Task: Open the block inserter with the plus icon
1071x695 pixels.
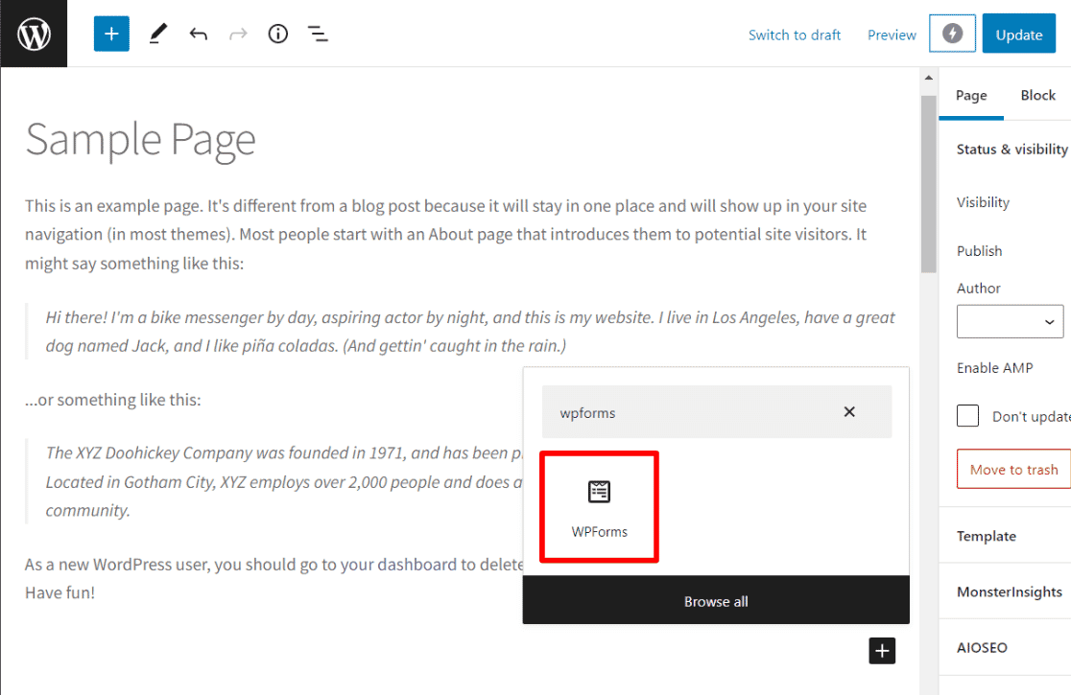Action: [x=111, y=33]
